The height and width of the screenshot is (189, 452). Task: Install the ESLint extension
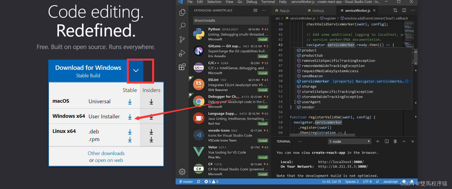263,90
